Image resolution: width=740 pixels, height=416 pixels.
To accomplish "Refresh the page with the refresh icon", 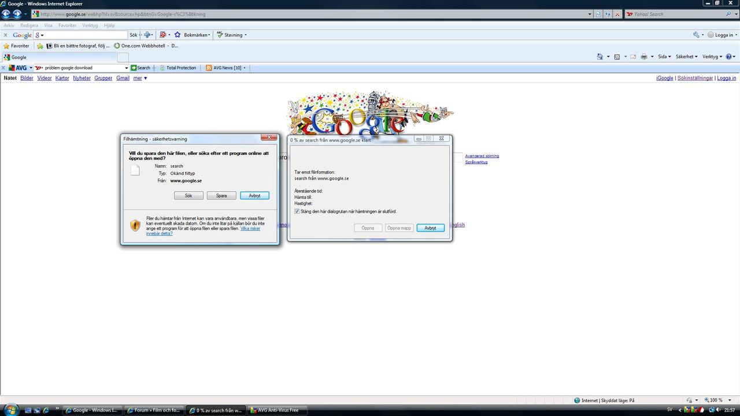I will click(608, 14).
